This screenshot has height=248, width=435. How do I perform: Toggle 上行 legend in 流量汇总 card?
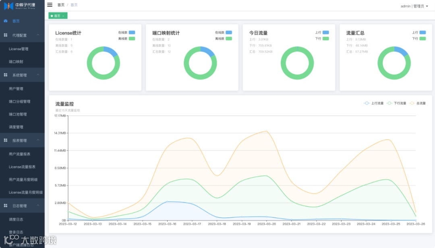419,33
